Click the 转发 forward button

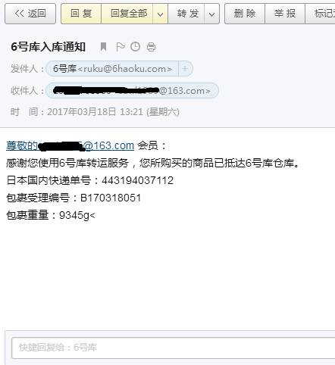tap(186, 14)
